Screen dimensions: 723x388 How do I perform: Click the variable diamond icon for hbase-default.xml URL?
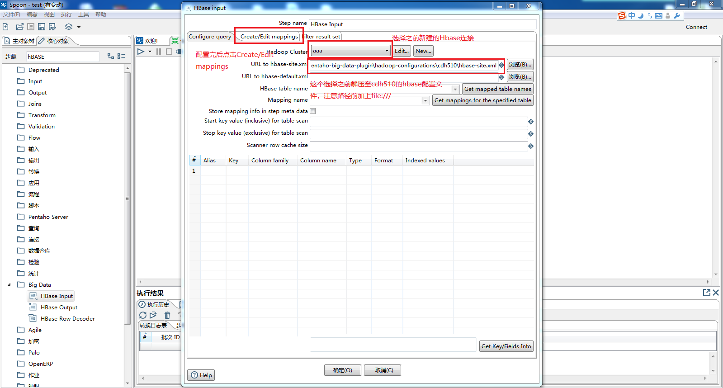pos(501,77)
